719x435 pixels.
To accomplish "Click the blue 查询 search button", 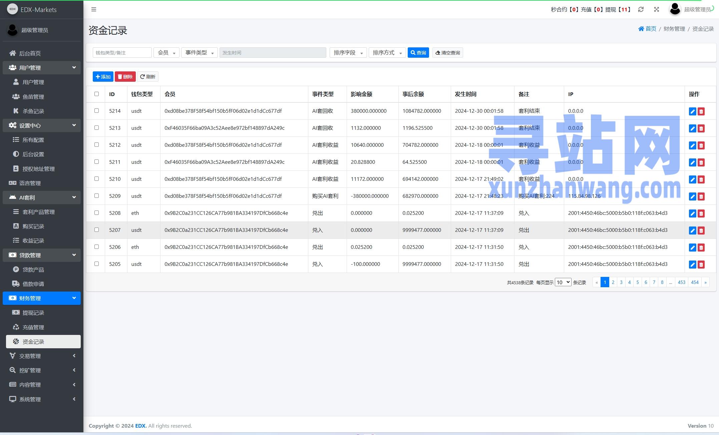I will 418,53.
